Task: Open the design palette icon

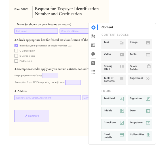Action: [93, 54]
